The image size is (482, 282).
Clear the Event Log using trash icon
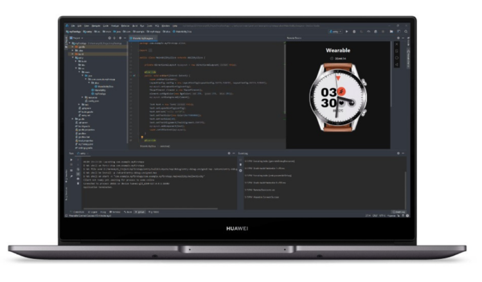click(x=240, y=165)
